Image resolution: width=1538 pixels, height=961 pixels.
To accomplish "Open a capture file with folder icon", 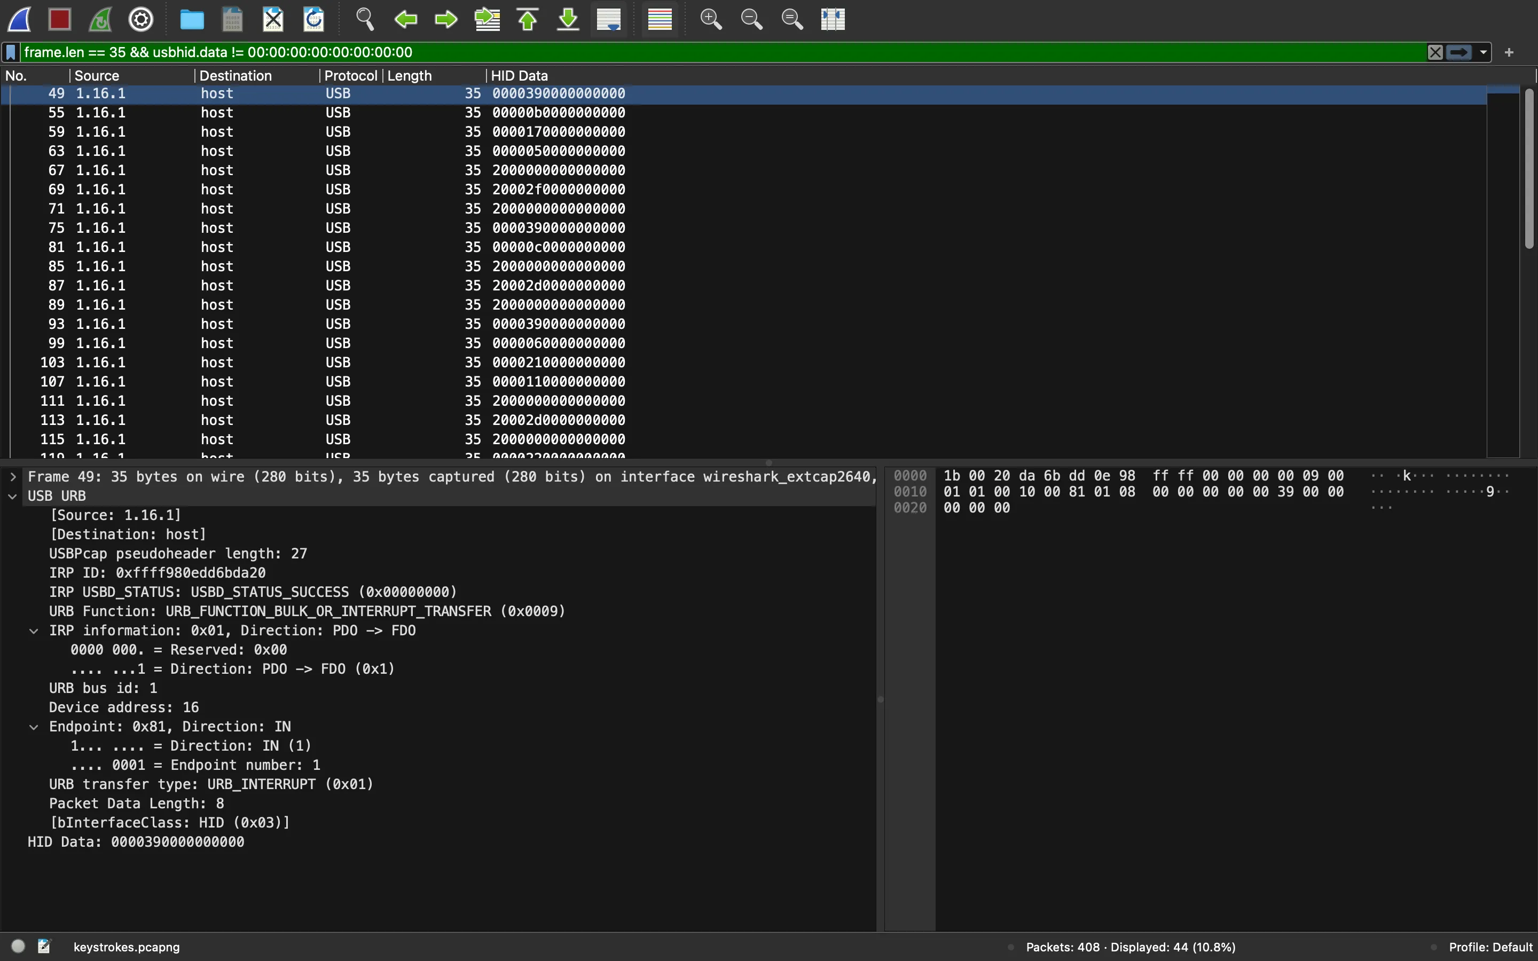I will (192, 19).
